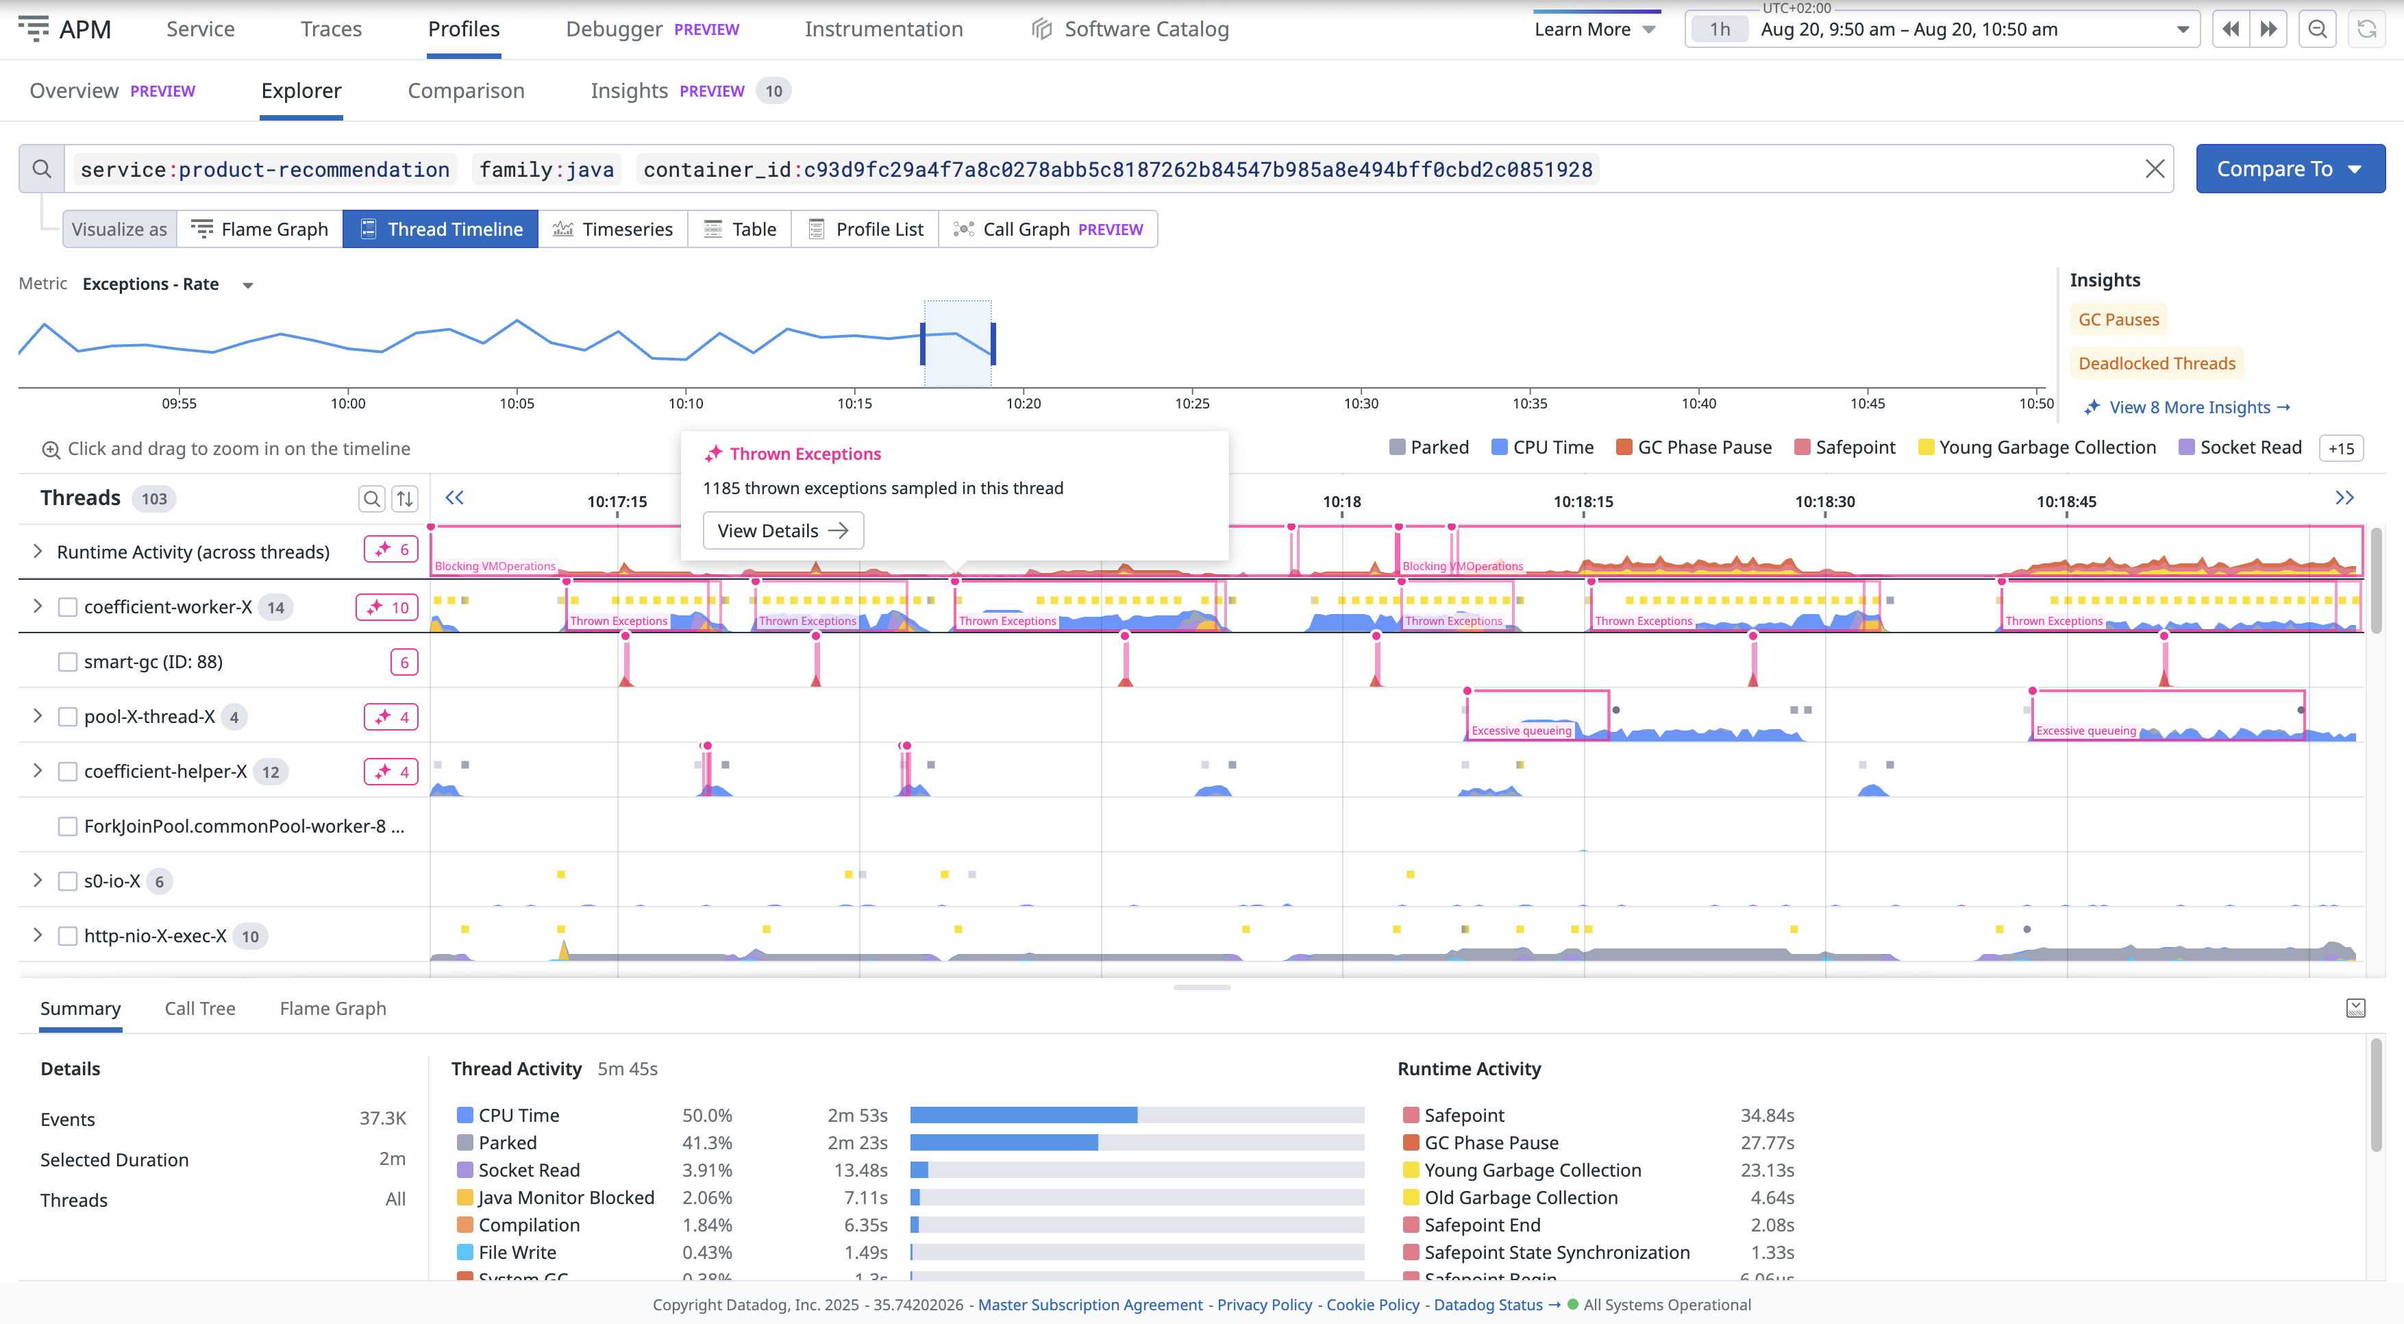The image size is (2404, 1324).
Task: Sort threads with the up-down arrows icon
Action: pyautogui.click(x=404, y=499)
